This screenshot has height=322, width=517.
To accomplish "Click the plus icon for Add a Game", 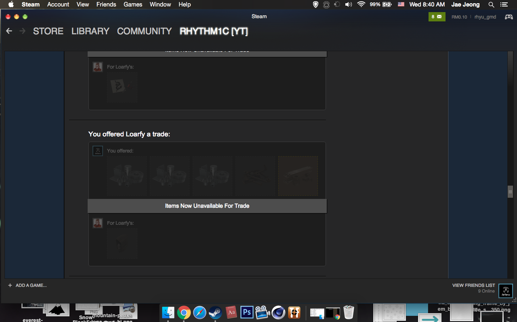I will coord(10,285).
